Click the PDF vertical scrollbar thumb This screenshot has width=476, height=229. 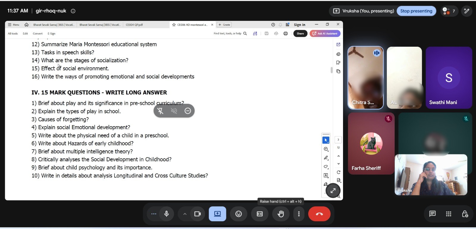pyautogui.click(x=331, y=70)
